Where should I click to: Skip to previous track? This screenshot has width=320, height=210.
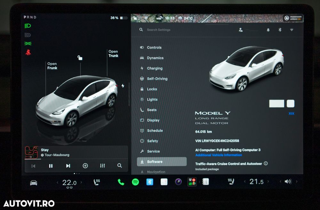click(33, 166)
